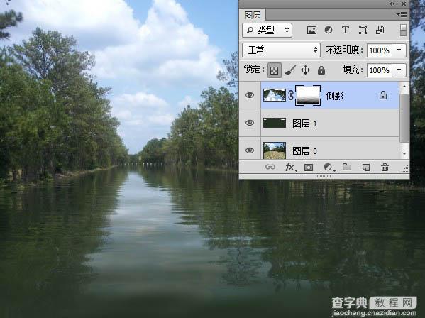Filter layers by type text icon
The width and height of the screenshot is (425, 318).
(345, 30)
